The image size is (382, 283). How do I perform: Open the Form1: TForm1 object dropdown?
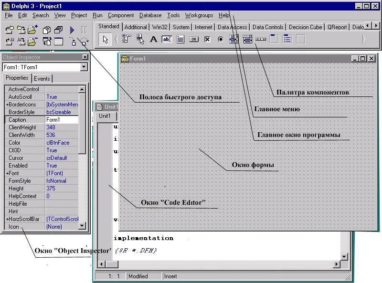coord(84,67)
